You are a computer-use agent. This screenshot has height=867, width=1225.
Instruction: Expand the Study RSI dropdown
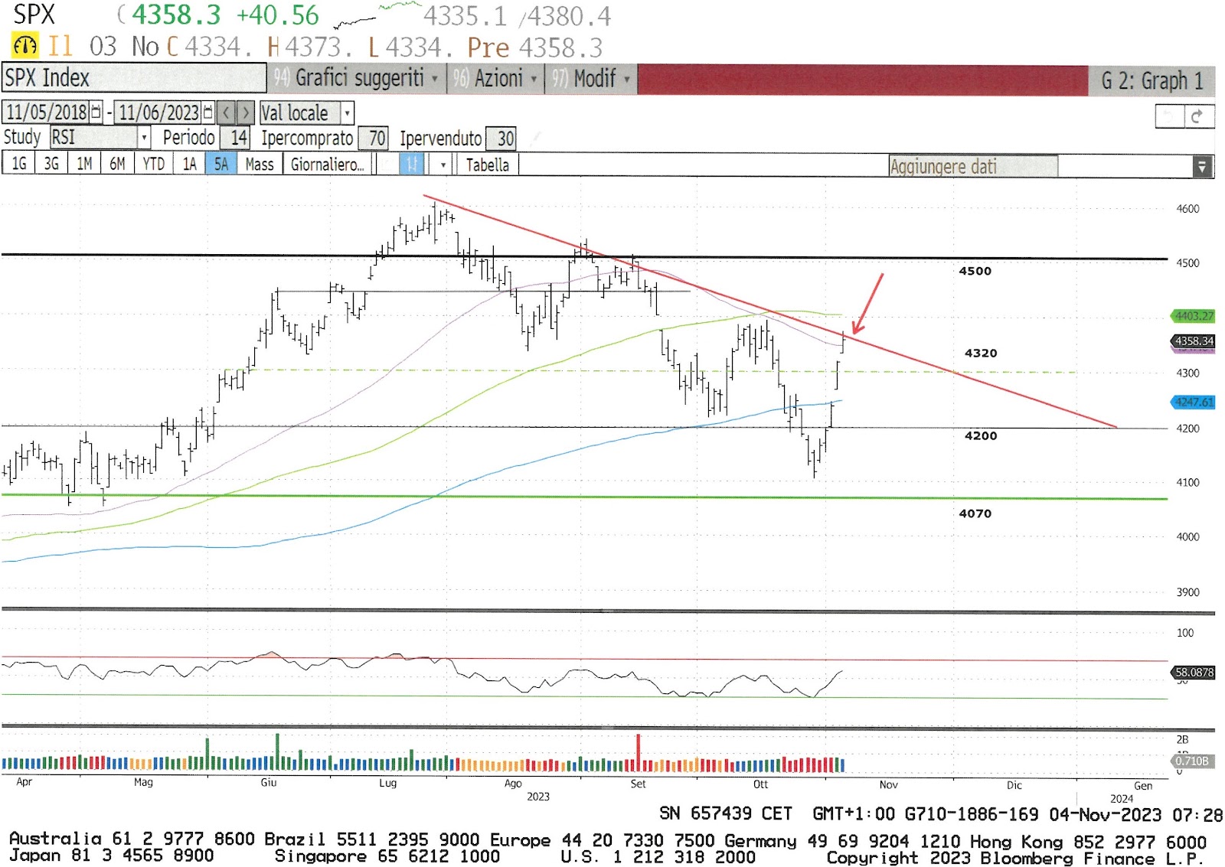click(x=143, y=138)
